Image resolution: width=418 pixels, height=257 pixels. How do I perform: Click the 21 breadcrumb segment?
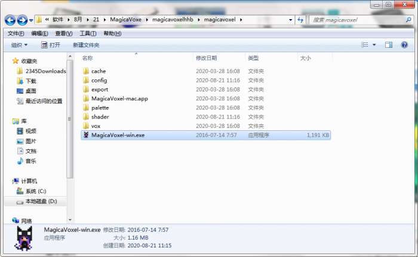[96, 20]
